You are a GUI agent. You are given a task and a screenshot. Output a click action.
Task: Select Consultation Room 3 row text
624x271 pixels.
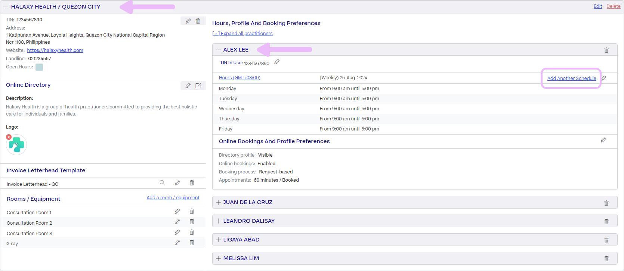pos(30,234)
